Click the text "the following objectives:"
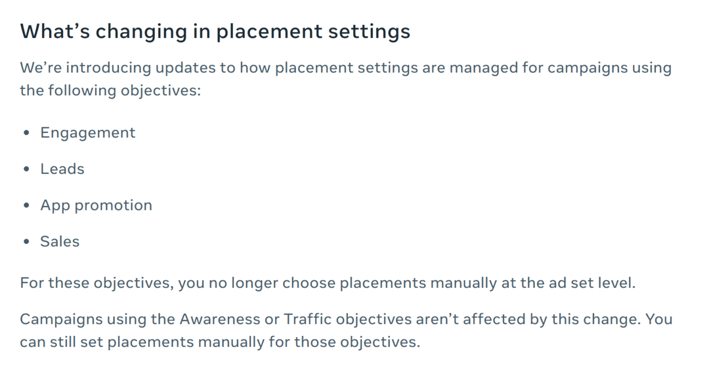 pyautogui.click(x=110, y=91)
